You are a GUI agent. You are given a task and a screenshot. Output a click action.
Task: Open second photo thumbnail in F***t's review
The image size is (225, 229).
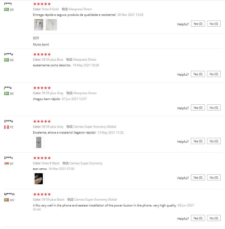click(x=51, y=25)
